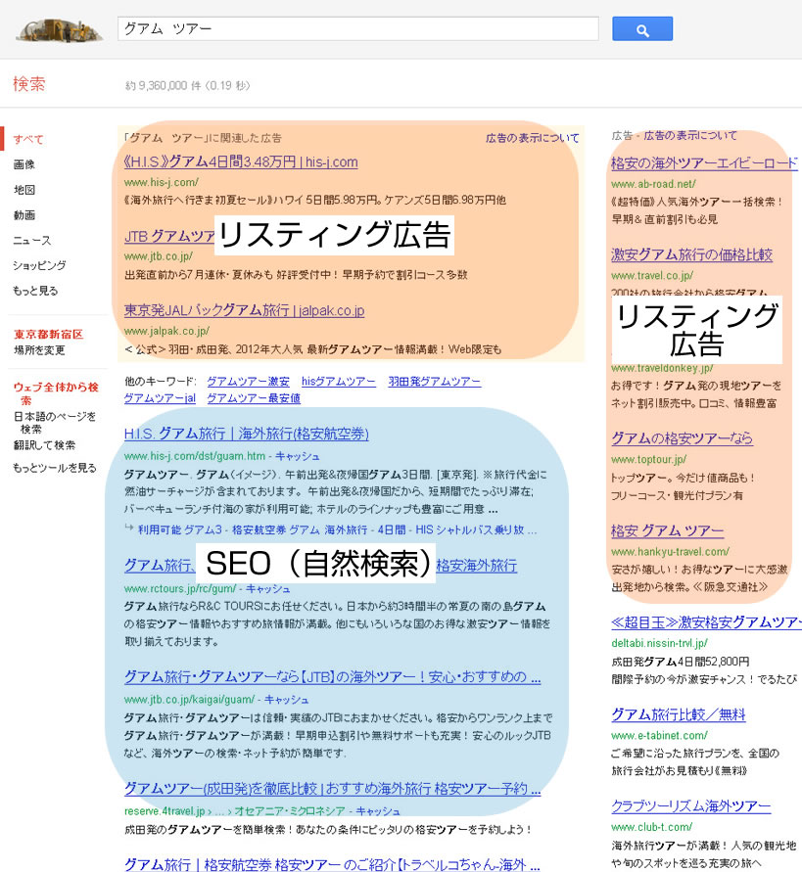This screenshot has height=872, width=802.
Task: Select the すべて filter in the sidebar
Action: pyautogui.click(x=28, y=139)
